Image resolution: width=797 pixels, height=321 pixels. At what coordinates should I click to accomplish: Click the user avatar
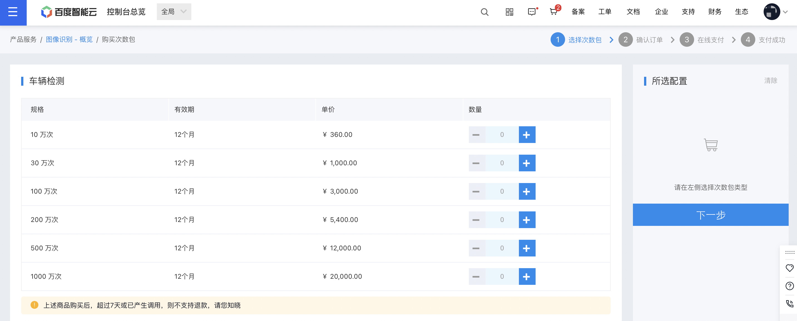[x=772, y=12]
